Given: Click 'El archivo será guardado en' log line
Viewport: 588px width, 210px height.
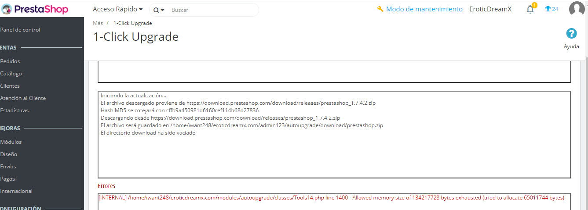Looking at the screenshot, I should tap(242, 125).
